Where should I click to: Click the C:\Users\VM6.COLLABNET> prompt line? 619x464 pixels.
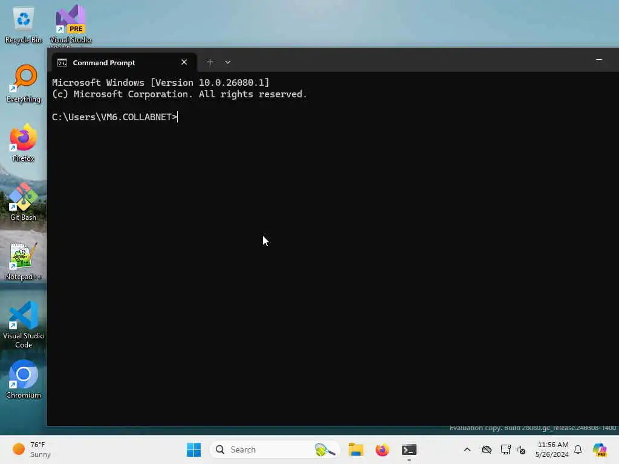point(115,117)
